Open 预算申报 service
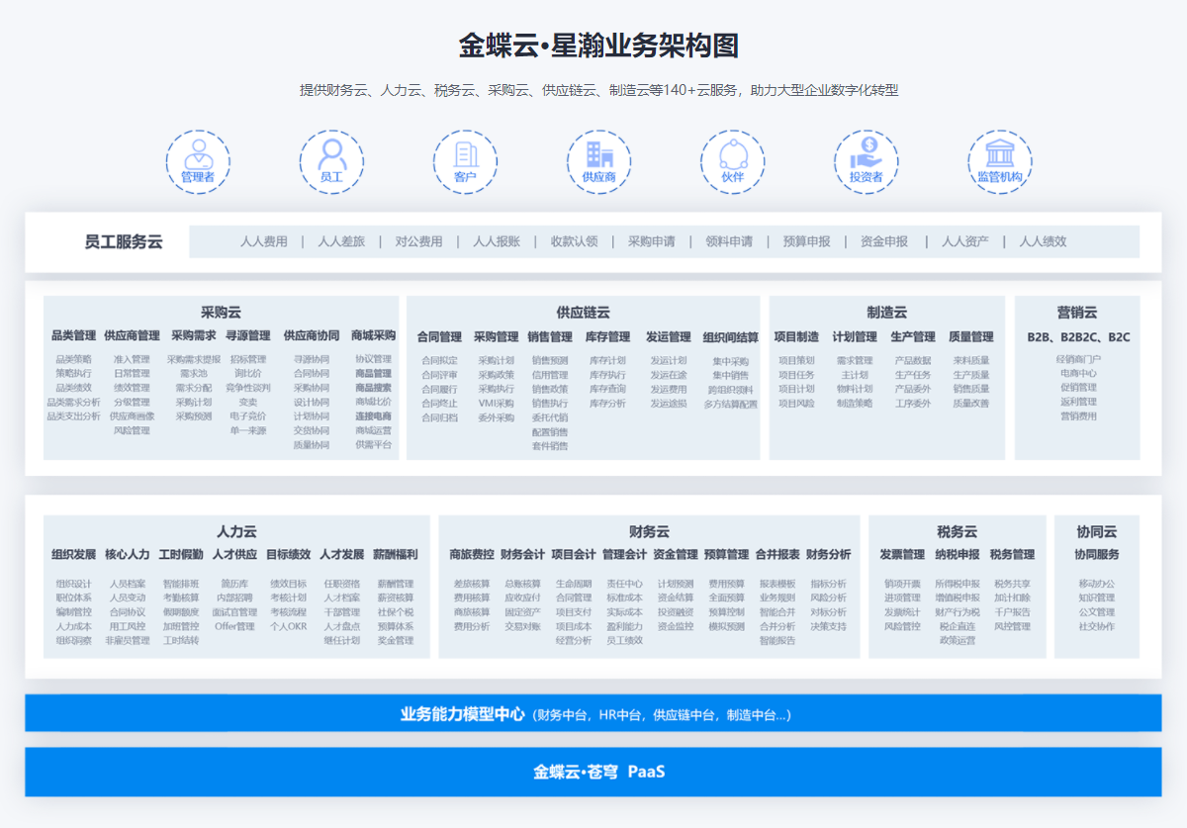The image size is (1187, 828). (x=807, y=241)
